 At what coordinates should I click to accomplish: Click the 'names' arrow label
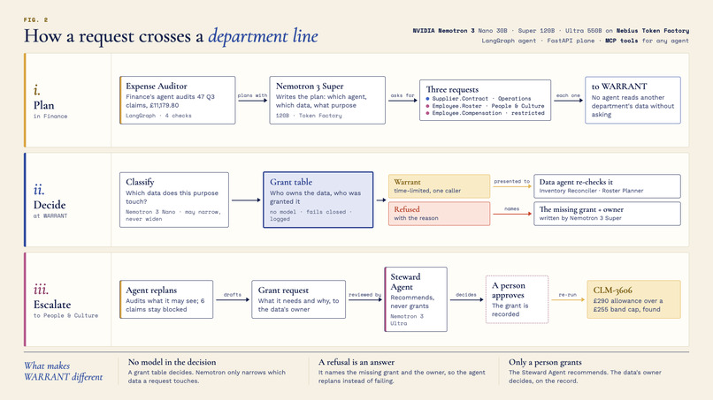[x=511, y=209]
